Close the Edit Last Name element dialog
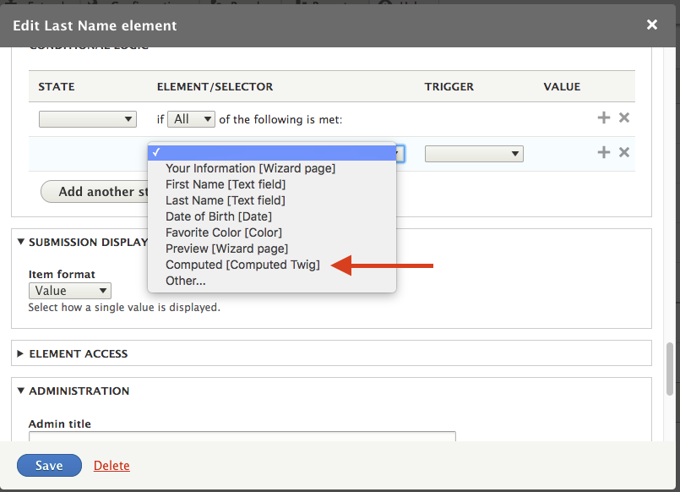Viewport: 680px width, 492px height. coord(651,25)
